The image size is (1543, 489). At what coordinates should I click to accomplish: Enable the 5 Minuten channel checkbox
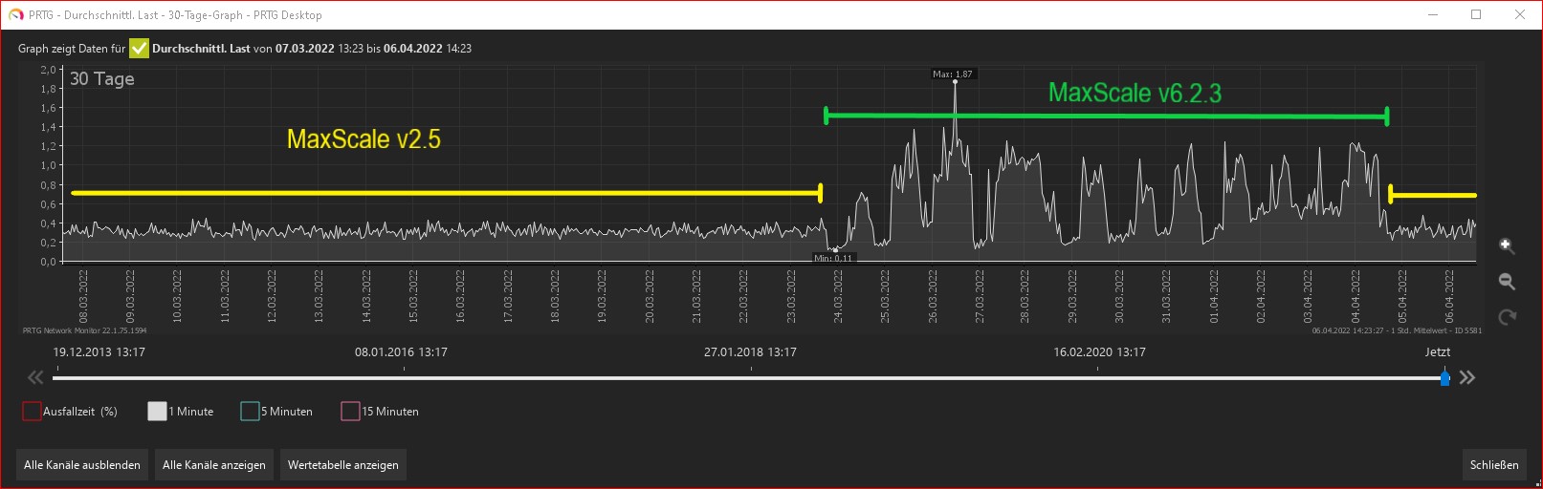(x=250, y=412)
